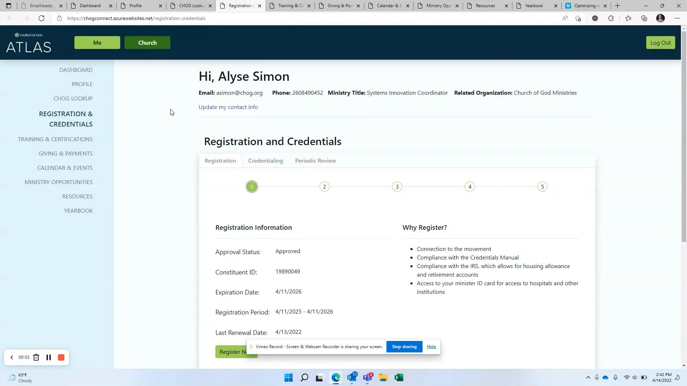687x386 pixels.
Task: Toggle read aloud in the address bar
Action: point(565,18)
